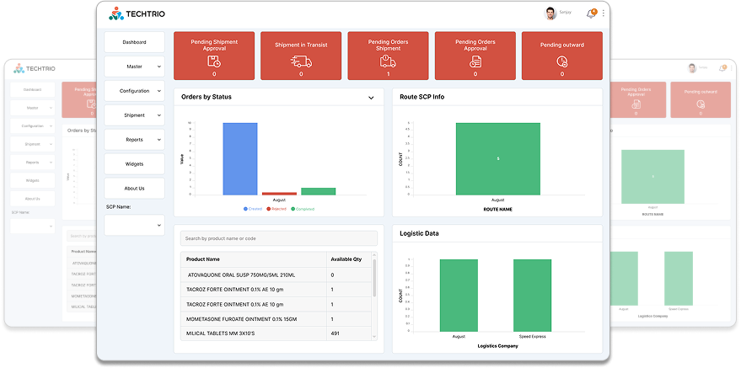The width and height of the screenshot is (741, 368).
Task: Open the About Us page
Action: click(134, 189)
